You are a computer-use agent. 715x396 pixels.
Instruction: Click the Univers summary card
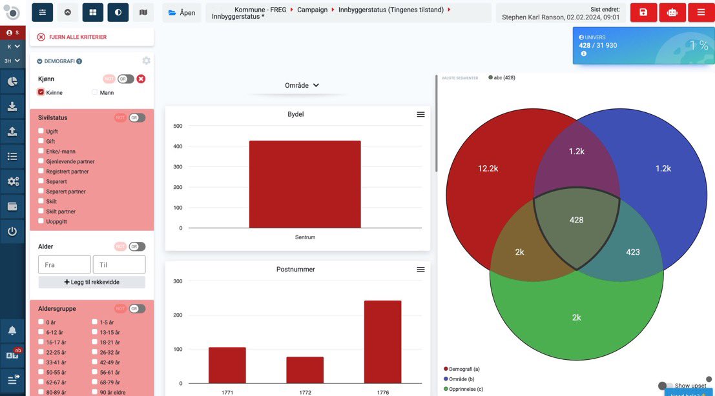643,46
